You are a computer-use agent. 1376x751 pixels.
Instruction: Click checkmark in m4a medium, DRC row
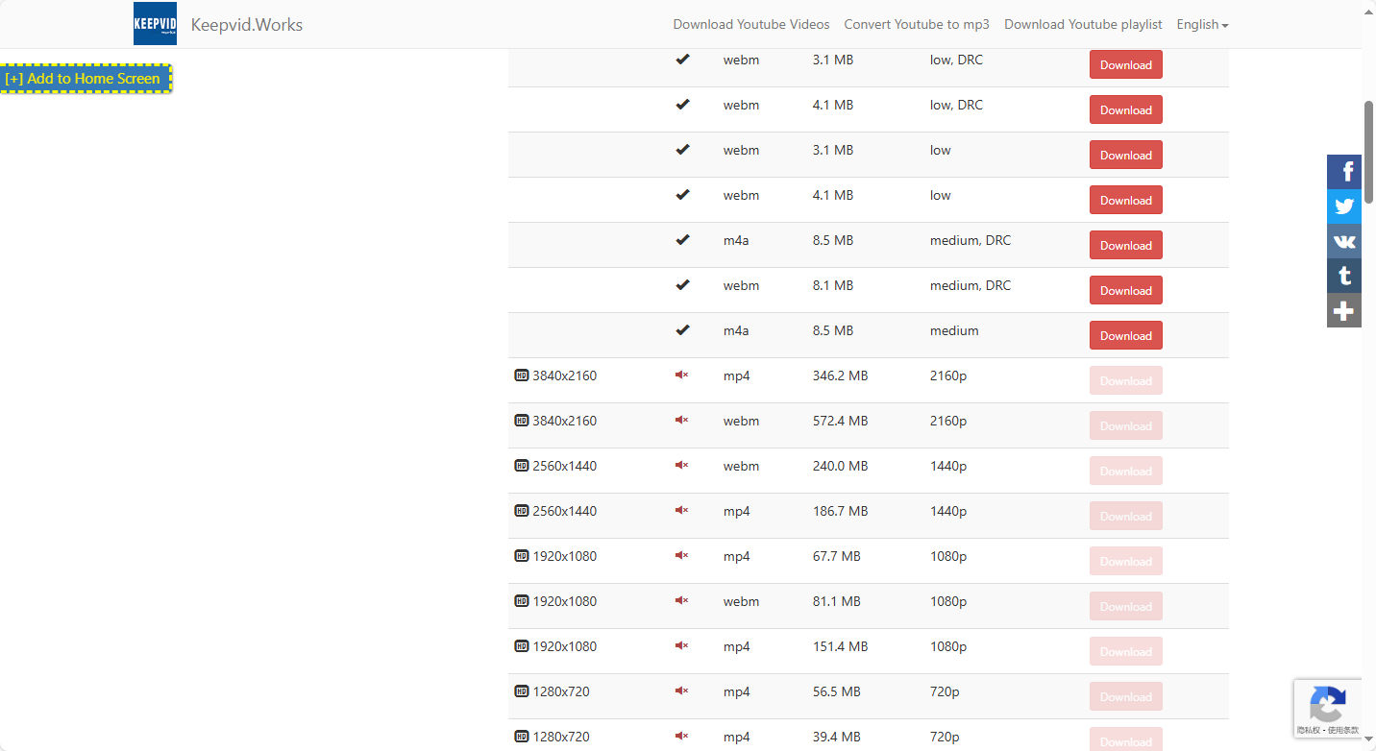(x=682, y=240)
